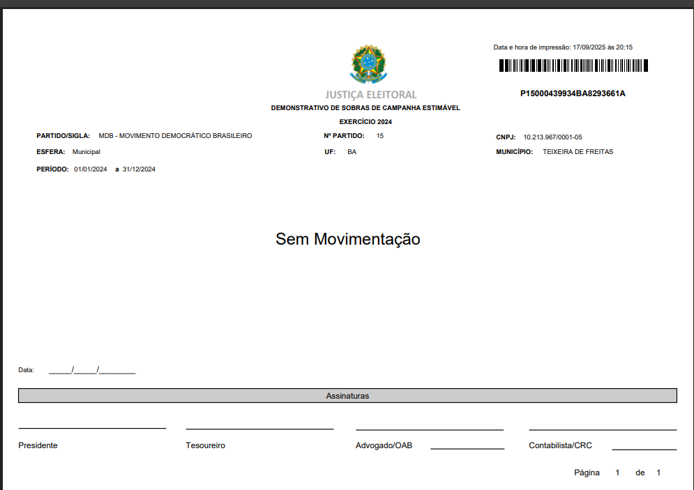This screenshot has width=694, height=490.
Task: Select the party name MDB - Movimento Democrático Brasileiro
Action: (x=175, y=136)
